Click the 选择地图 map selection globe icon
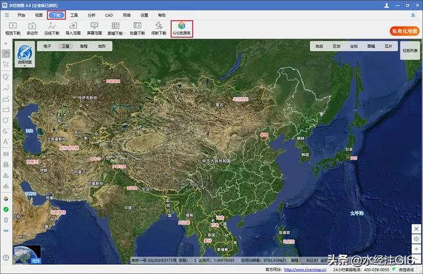The image size is (423, 274). pyautogui.click(x=26, y=53)
